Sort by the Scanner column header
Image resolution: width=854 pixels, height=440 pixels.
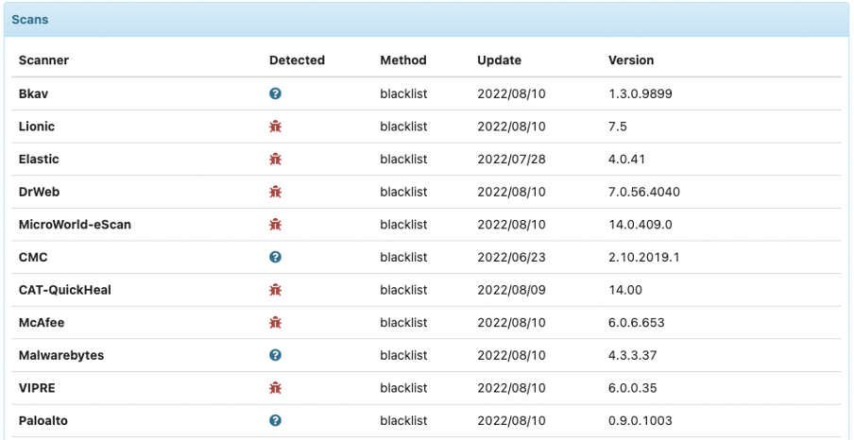(x=43, y=60)
